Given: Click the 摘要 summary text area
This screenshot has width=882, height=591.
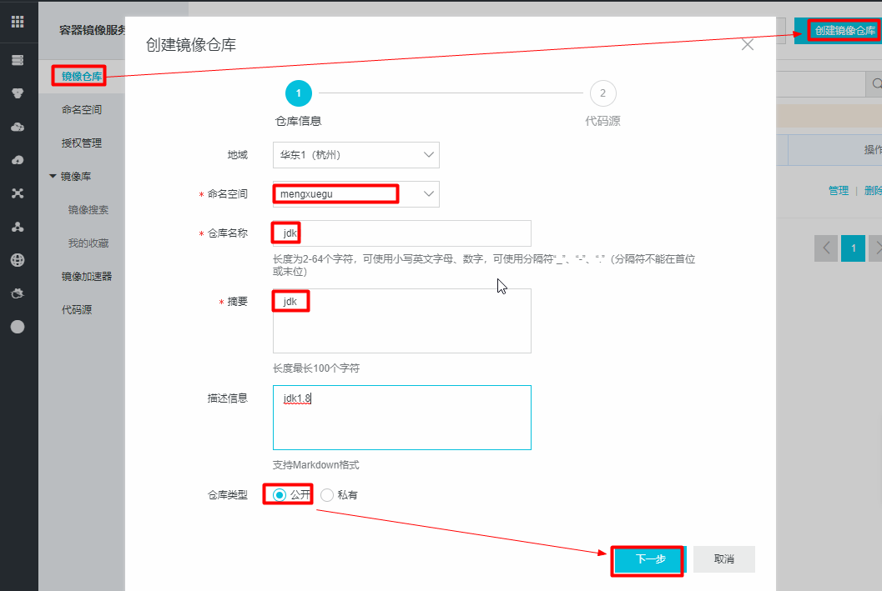Looking at the screenshot, I should 401,321.
